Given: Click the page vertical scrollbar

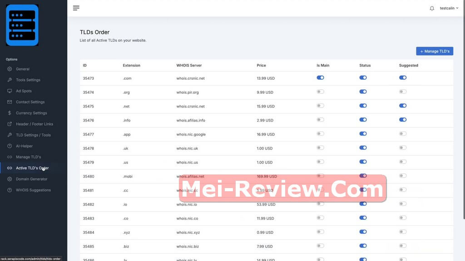Looking at the screenshot, I should pyautogui.click(x=464, y=110).
